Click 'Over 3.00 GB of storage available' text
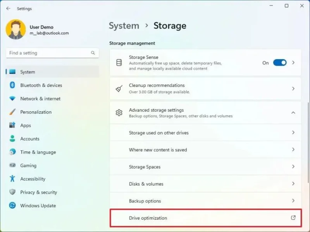 [159, 92]
